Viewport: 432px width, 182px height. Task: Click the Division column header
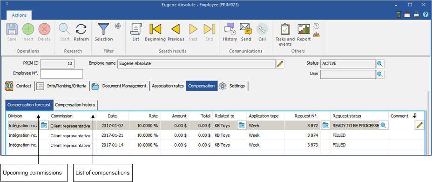click(x=27, y=116)
